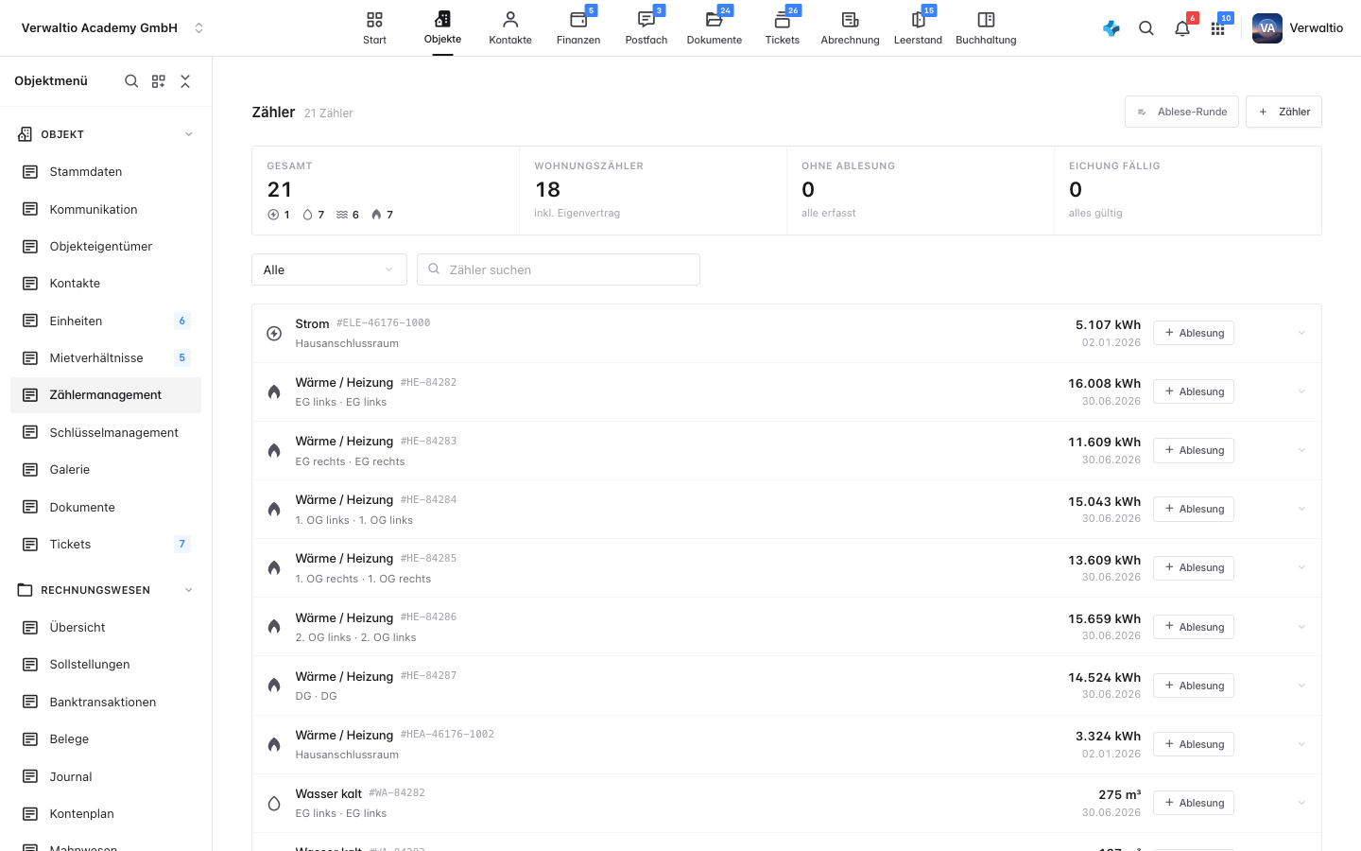Open the Buchhaltung tab
The width and height of the screenshot is (1361, 851).
click(986, 28)
